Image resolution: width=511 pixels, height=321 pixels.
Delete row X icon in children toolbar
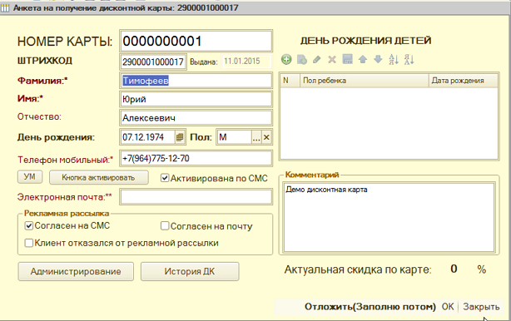coord(332,60)
